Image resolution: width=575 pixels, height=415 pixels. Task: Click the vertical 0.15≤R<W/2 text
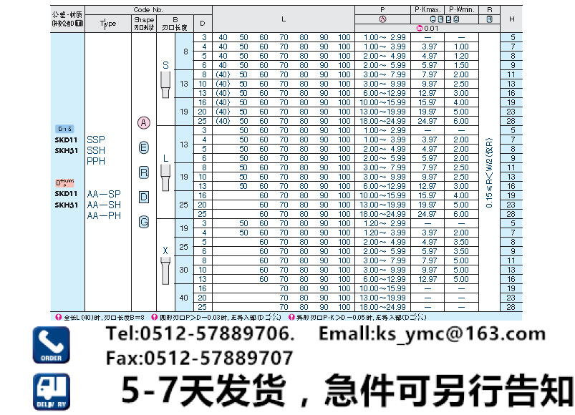489,172
